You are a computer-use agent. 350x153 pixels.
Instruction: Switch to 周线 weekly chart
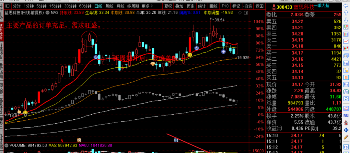click(x=110, y=6)
